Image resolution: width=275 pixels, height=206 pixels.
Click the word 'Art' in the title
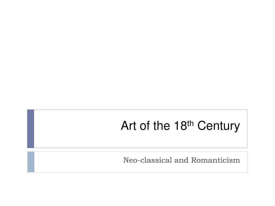click(x=128, y=126)
